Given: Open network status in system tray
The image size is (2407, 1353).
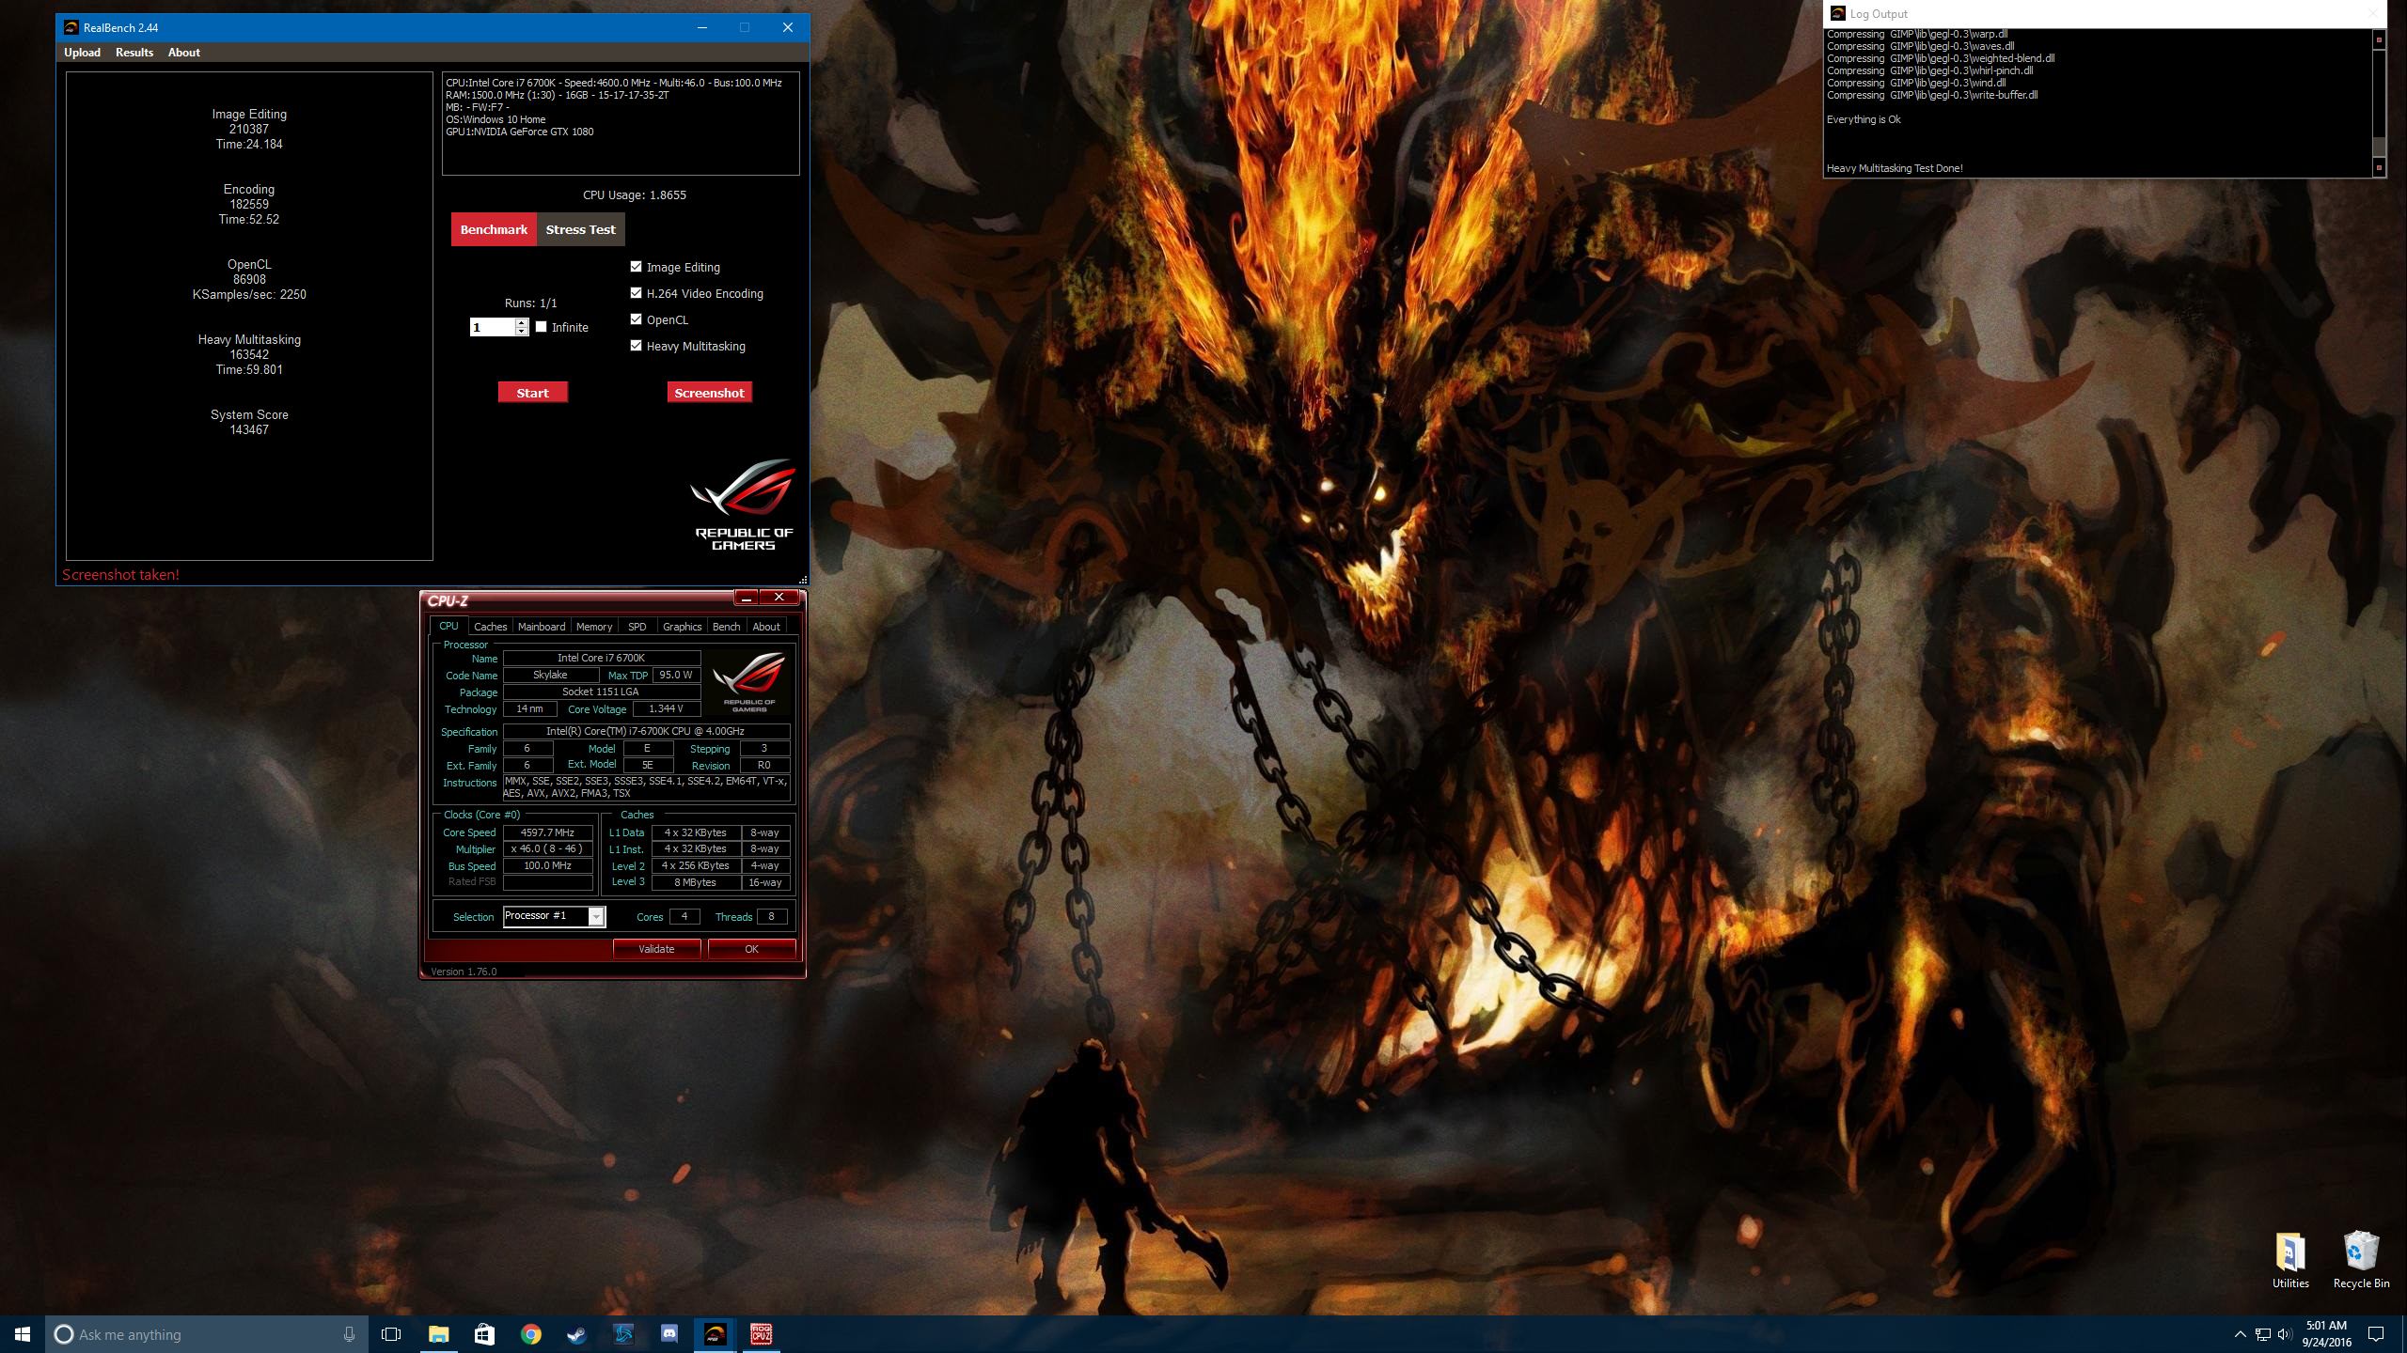Looking at the screenshot, I should 2263,1334.
